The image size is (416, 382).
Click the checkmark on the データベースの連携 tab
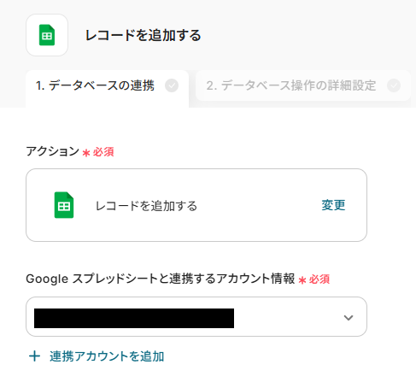172,85
